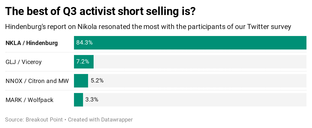Screen dimensions: 312x128
Task: Click the GLJ / Viceroy row label
Action: [24, 62]
